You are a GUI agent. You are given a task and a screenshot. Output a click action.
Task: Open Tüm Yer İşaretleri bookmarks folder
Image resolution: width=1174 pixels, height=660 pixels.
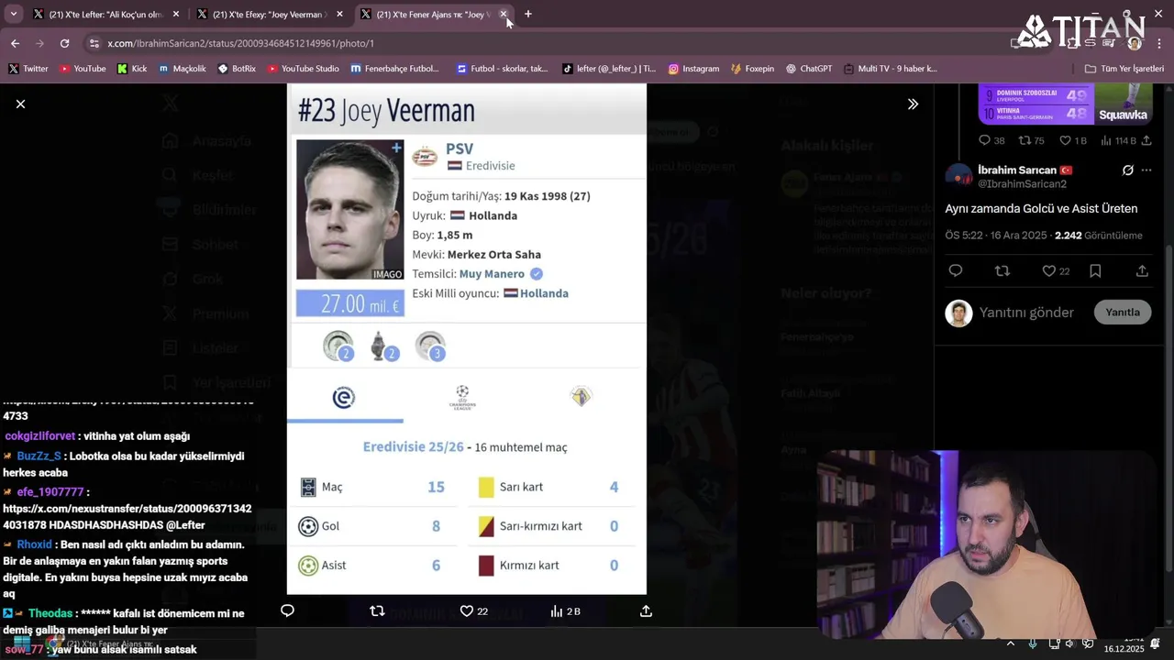(1124, 69)
